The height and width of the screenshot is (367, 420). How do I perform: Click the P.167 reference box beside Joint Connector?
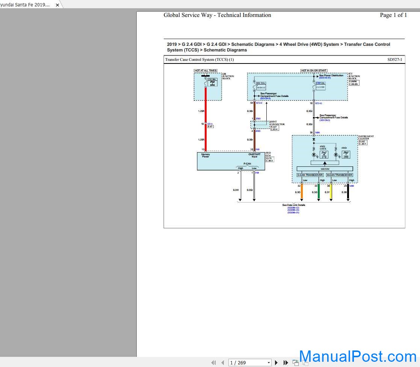(x=274, y=128)
